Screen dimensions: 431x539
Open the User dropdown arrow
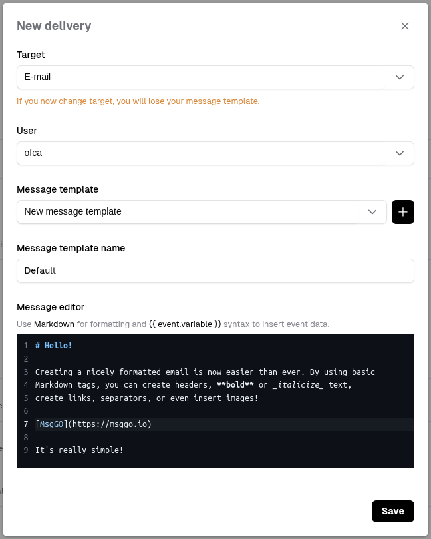coord(400,153)
